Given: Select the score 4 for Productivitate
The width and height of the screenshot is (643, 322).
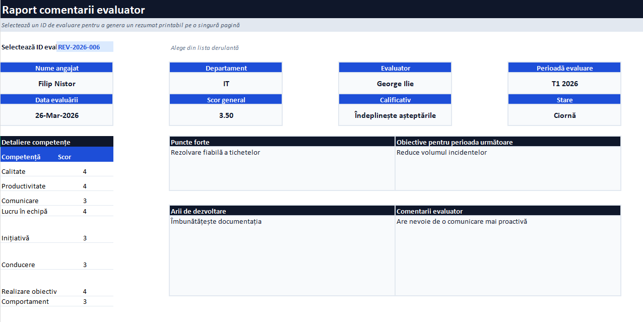Looking at the screenshot, I should (x=85, y=186).
